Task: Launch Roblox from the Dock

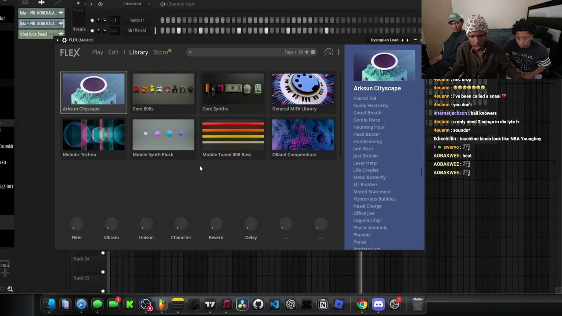Action: [339, 304]
